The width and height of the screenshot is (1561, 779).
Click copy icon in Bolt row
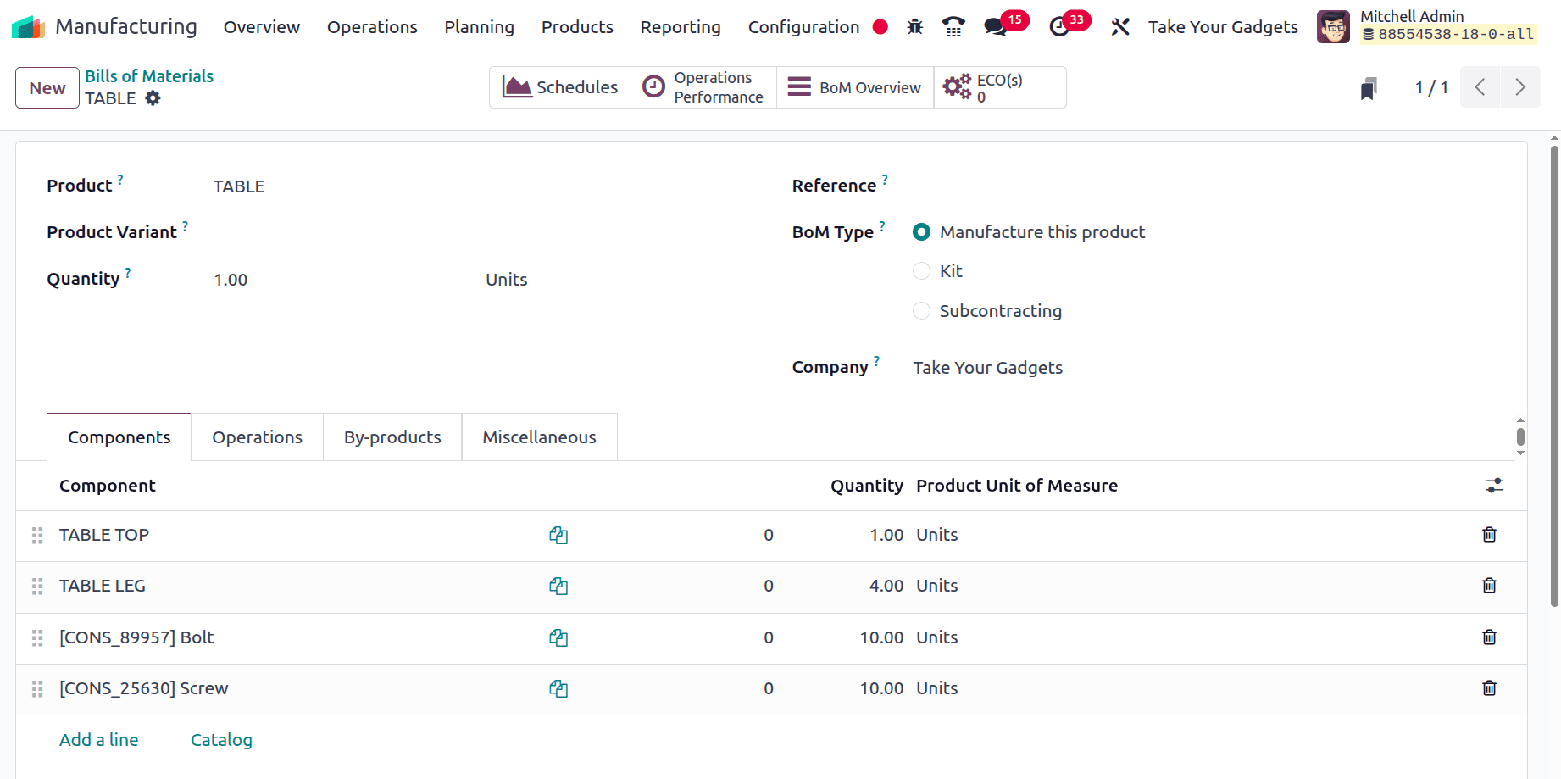click(x=558, y=637)
